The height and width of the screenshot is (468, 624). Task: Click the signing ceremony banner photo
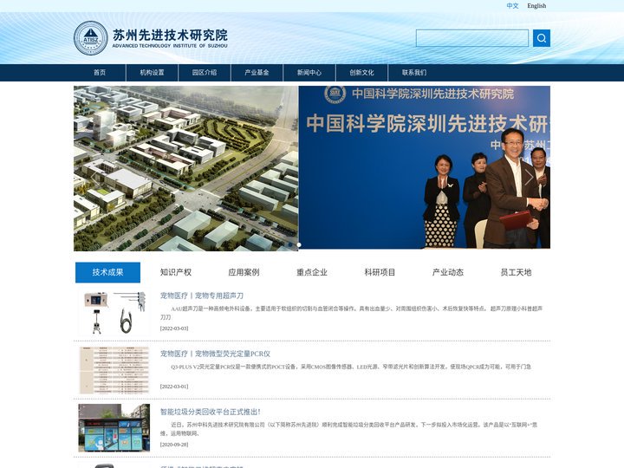click(425, 167)
